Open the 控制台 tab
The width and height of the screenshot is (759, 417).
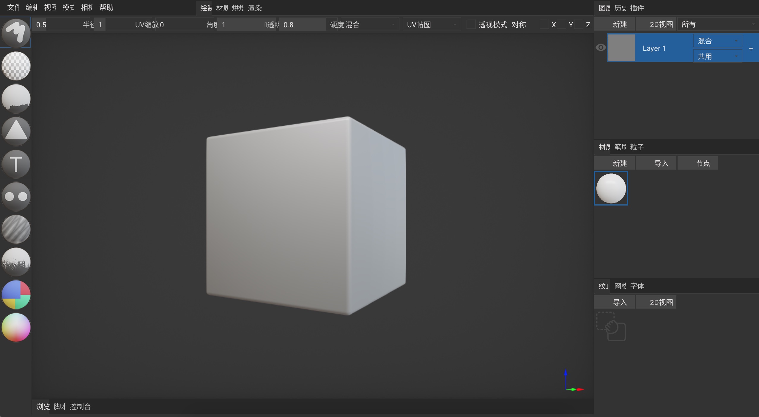tap(80, 407)
